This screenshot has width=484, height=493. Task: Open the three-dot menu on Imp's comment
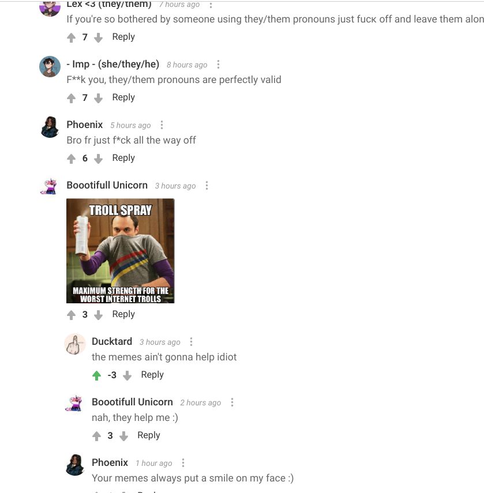(x=218, y=65)
